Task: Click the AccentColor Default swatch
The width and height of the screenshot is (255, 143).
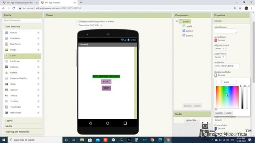Action: click(216, 40)
